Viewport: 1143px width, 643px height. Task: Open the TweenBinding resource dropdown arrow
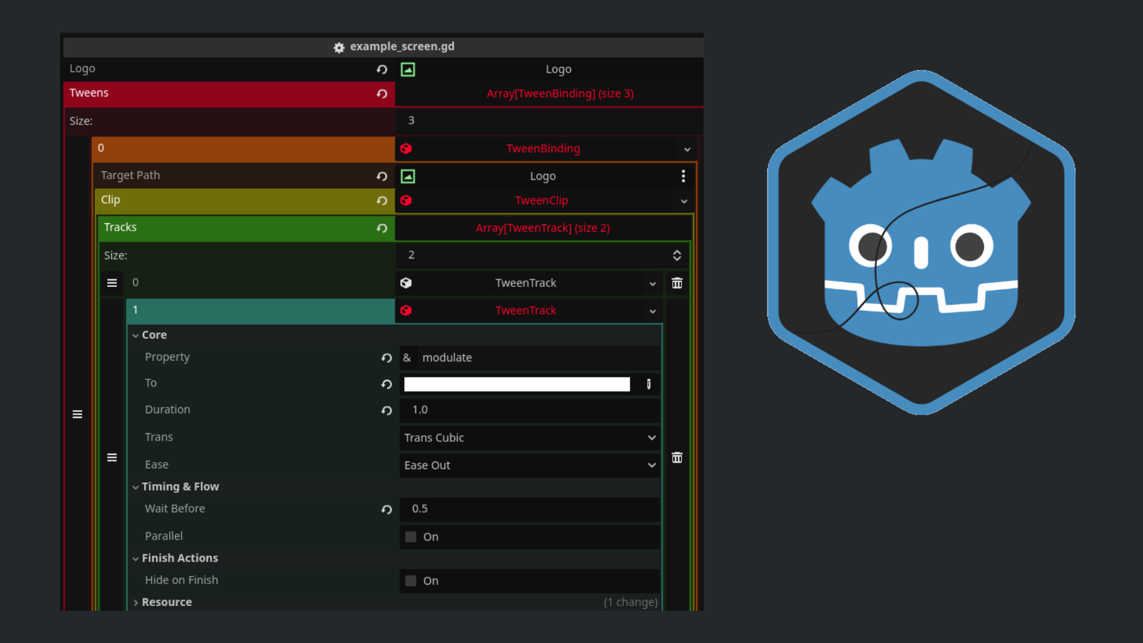687,149
